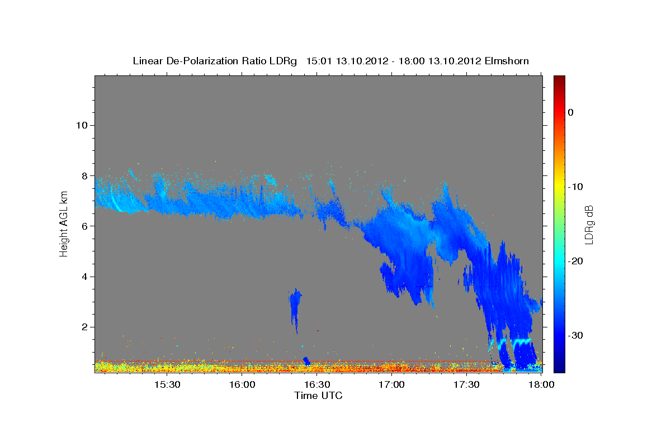Click the 'LDRg dB' colorbar label
Viewport: 671px width, 447px height.
pos(588,225)
